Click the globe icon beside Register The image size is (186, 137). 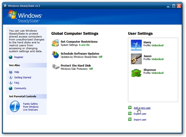click(10, 57)
